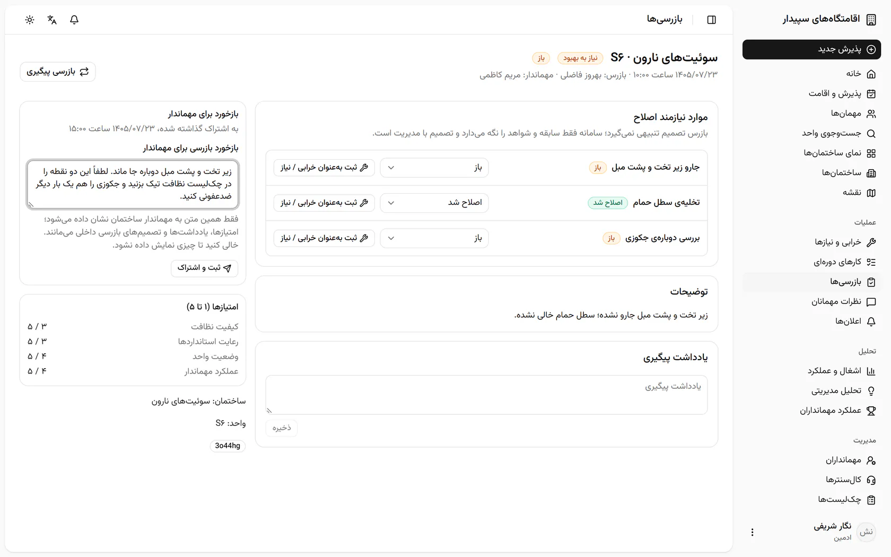891x557 pixels.
Task: Select بازرسی‌ها in the sidebar
Action: pos(811,282)
